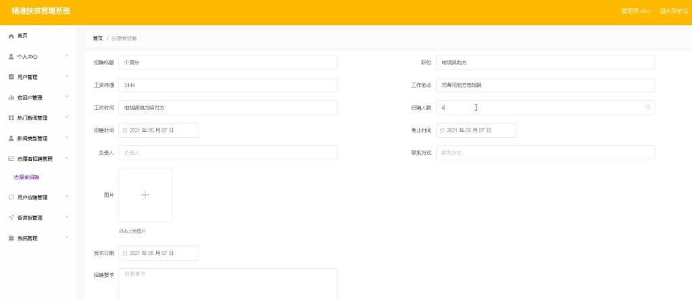Image resolution: width=692 pixels, height=300 pixels.
Task: Open the 招聘时间 date picker
Action: (x=158, y=130)
